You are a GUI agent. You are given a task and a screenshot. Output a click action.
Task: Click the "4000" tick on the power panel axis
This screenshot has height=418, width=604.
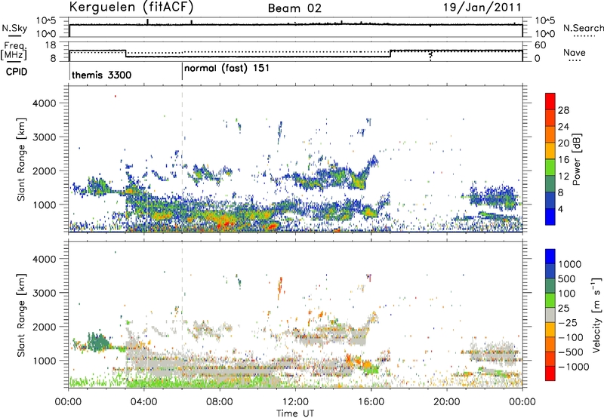pos(44,103)
